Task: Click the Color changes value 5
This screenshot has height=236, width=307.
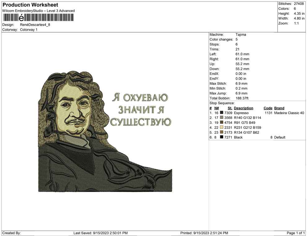Action: pos(237,39)
